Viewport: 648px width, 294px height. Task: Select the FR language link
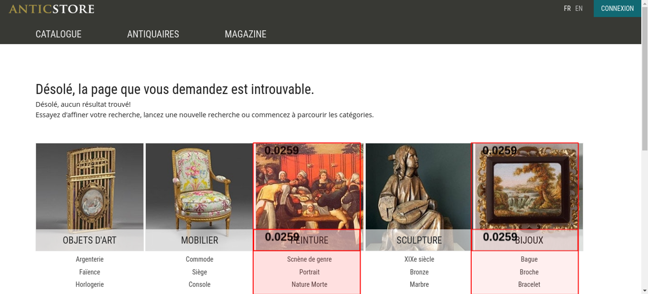coord(567,8)
